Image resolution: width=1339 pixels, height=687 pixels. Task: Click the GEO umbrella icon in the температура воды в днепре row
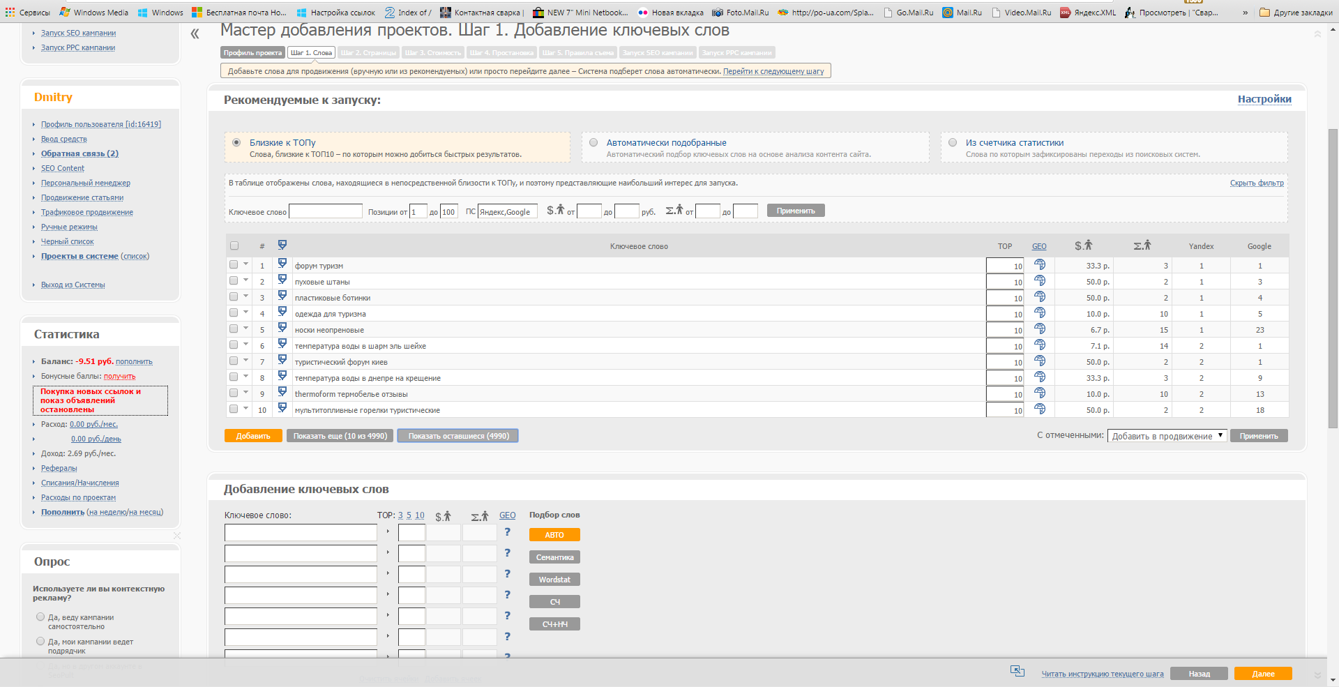[1039, 377]
